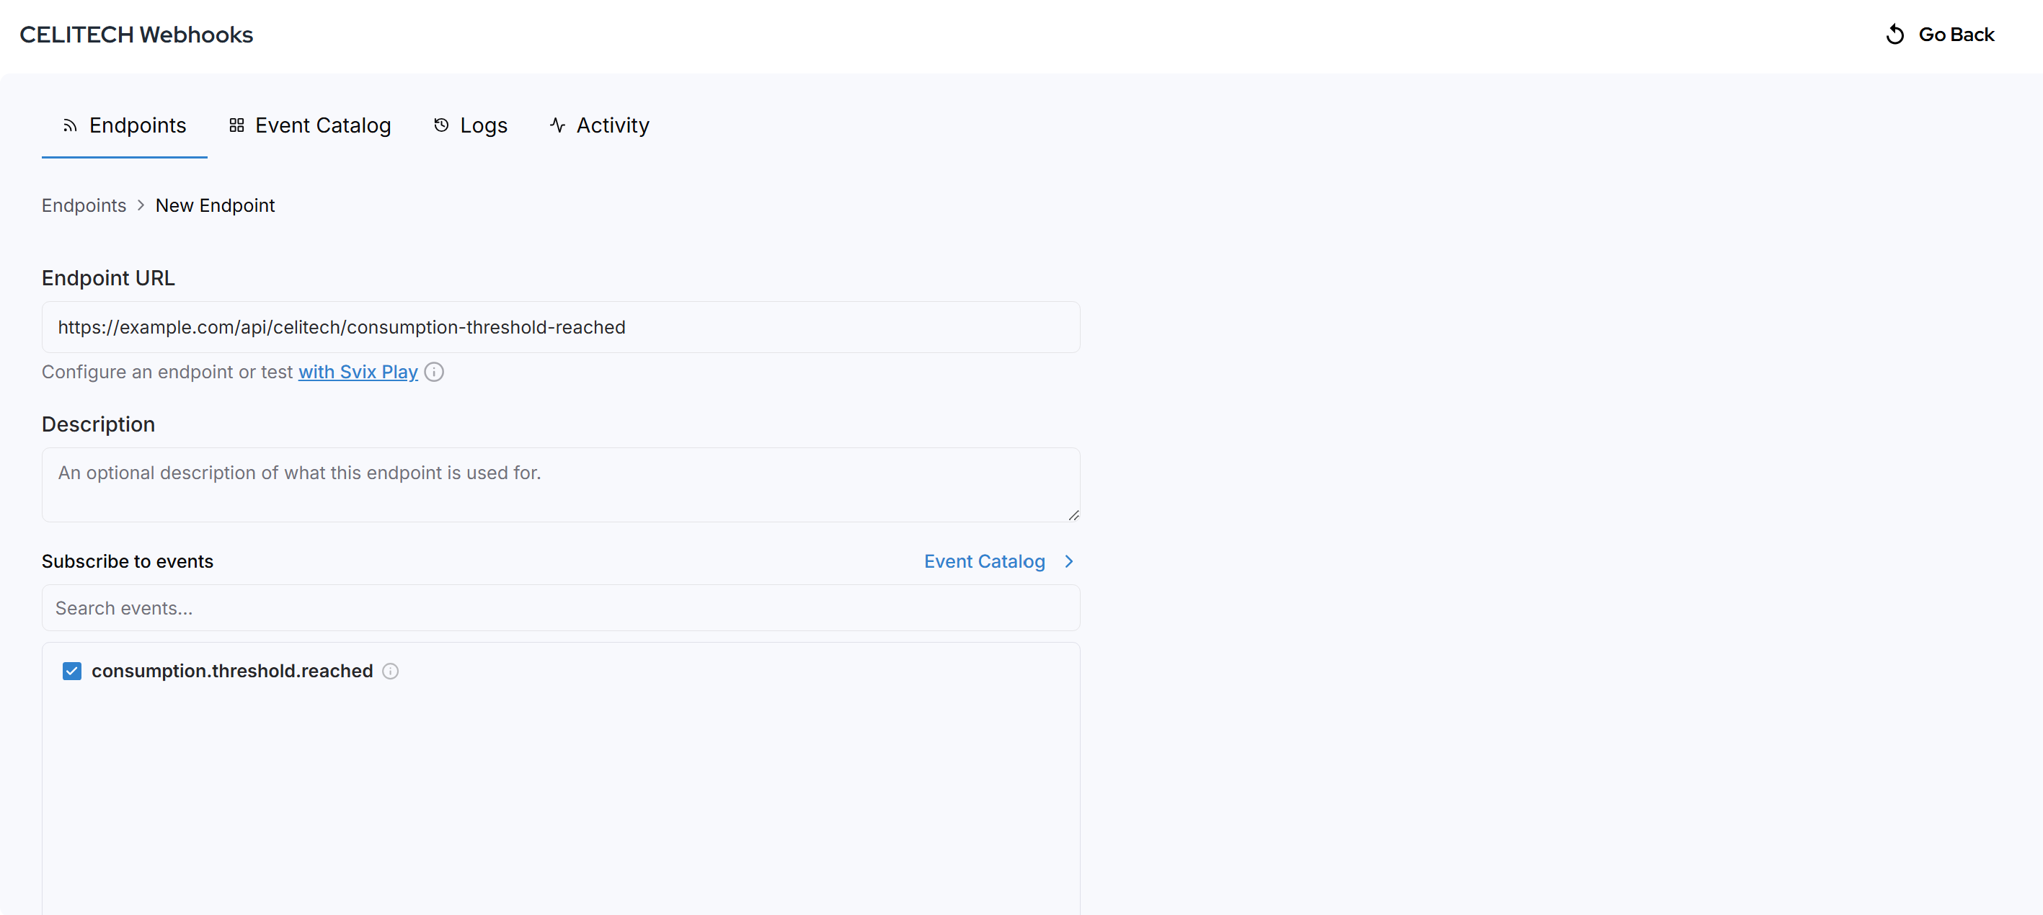Screen dimensions: 2043x915
Task: Click the New Endpoint breadcrumb text
Action: (x=215, y=205)
